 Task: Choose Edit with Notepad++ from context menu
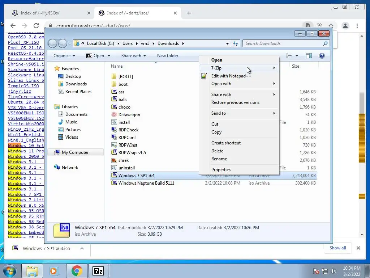click(x=239, y=76)
